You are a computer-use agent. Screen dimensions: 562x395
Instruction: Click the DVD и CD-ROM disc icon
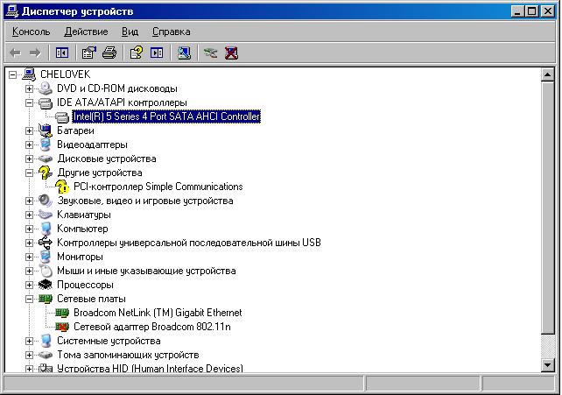coord(46,88)
